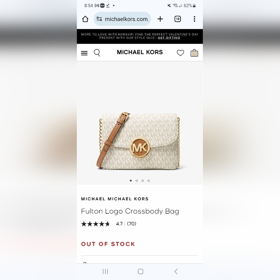The image size is (280, 280).
Task: Open the site search magnifier
Action: [x=97, y=53]
